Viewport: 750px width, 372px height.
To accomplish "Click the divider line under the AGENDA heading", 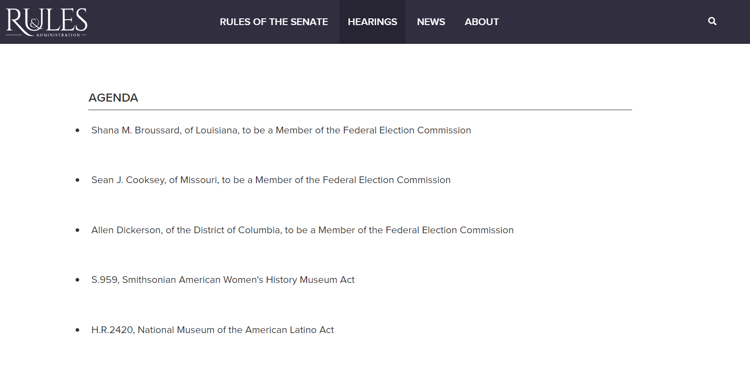I will [360, 110].
